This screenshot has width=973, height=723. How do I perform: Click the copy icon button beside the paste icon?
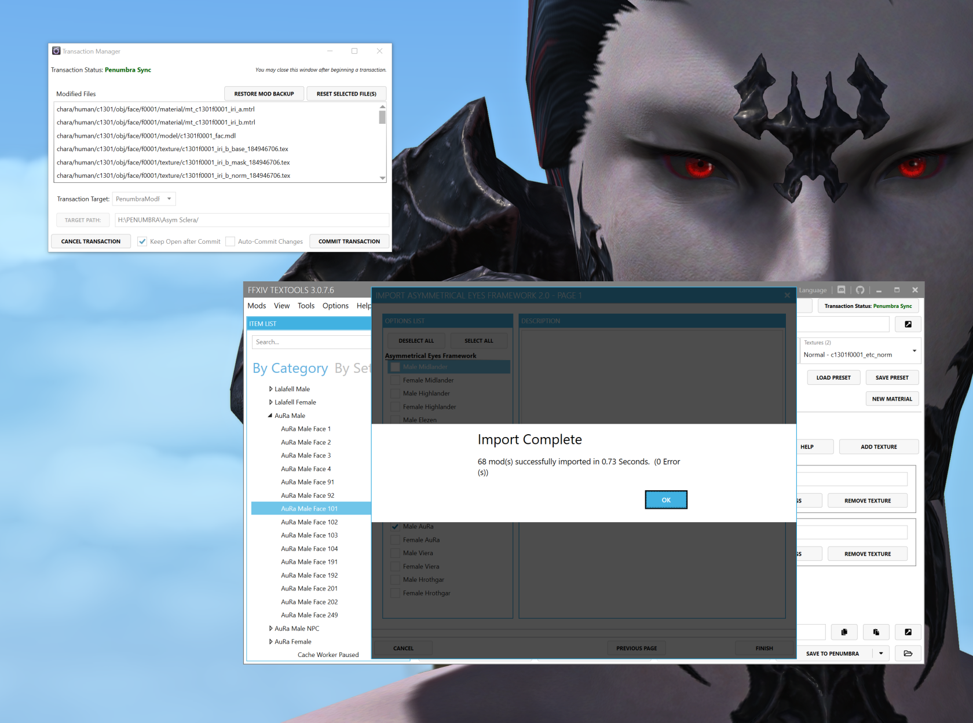(x=844, y=632)
